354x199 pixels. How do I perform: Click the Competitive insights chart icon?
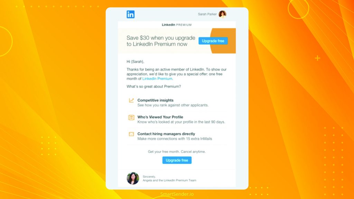click(x=131, y=100)
